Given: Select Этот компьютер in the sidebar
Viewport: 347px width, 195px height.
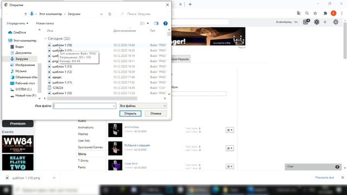Looking at the screenshot, I should pos(22,41).
